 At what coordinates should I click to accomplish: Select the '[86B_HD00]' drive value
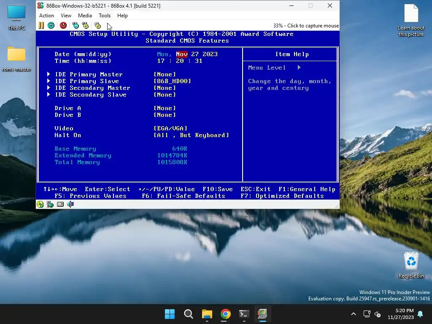coord(173,81)
